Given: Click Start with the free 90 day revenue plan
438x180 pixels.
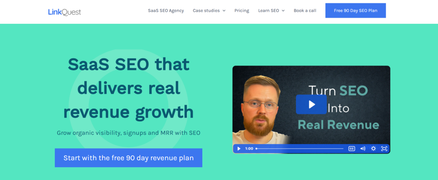Looking at the screenshot, I should pyautogui.click(x=128, y=158).
